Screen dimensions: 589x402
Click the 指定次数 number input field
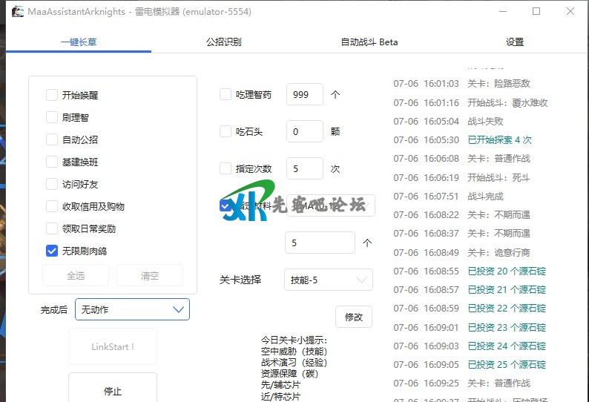tap(304, 168)
